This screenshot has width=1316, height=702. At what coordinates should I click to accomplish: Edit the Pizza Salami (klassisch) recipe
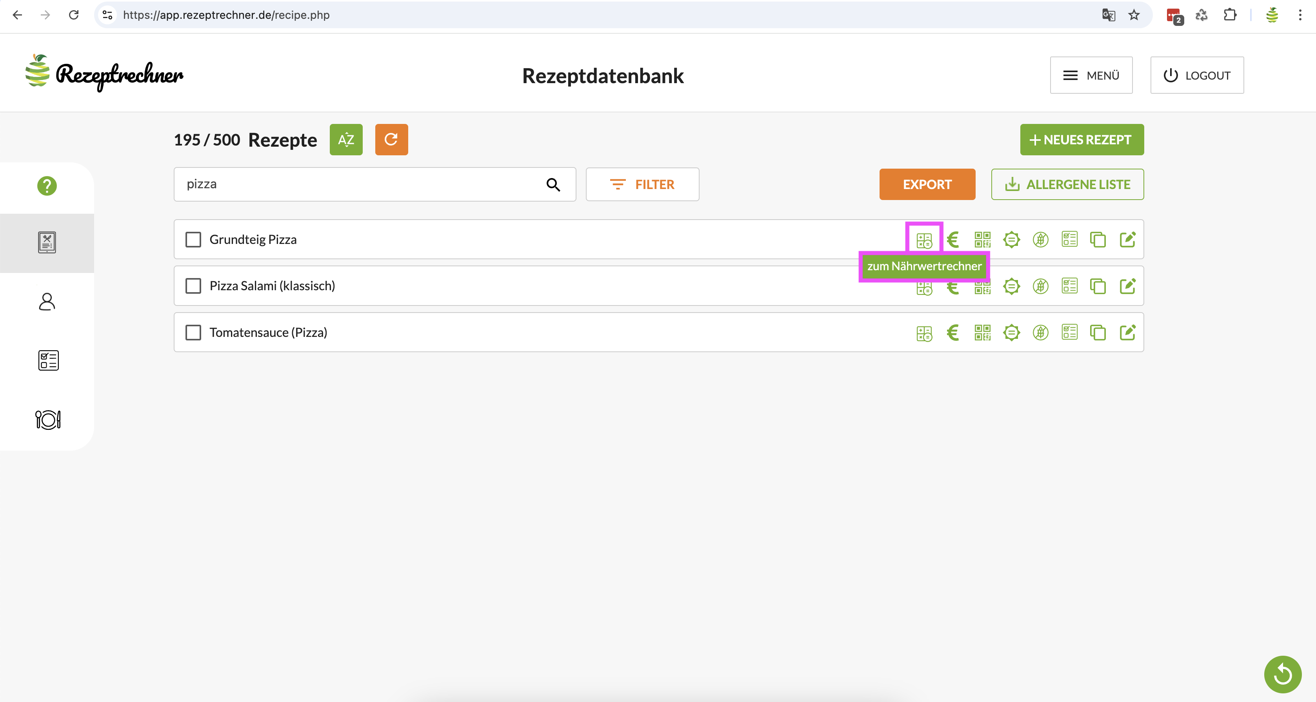pos(1127,286)
